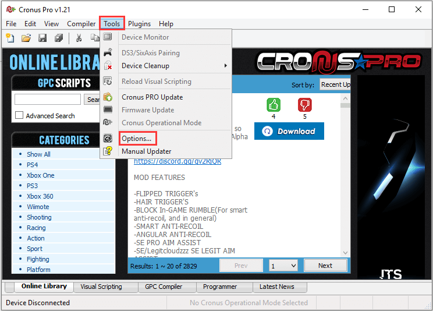Open the Edit menu
This screenshot has height=311, width=433.
pyautogui.click(x=30, y=24)
